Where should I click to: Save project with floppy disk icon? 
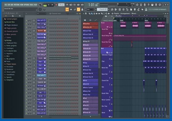(152, 5)
